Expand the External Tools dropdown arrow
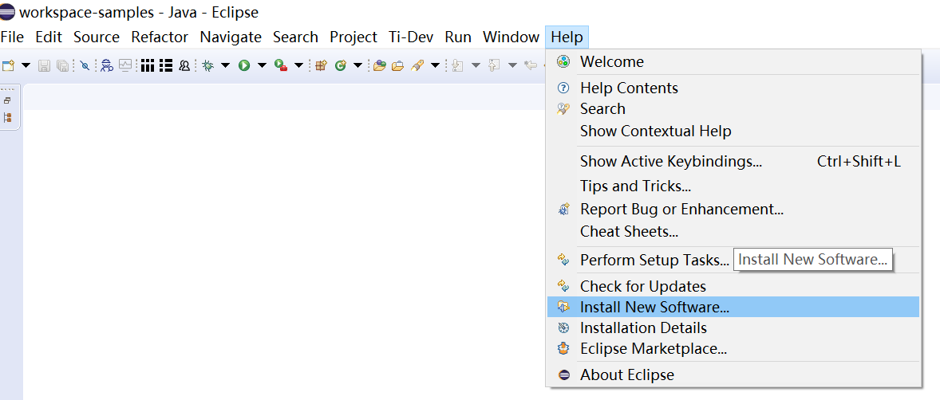The width and height of the screenshot is (940, 400). click(x=298, y=65)
